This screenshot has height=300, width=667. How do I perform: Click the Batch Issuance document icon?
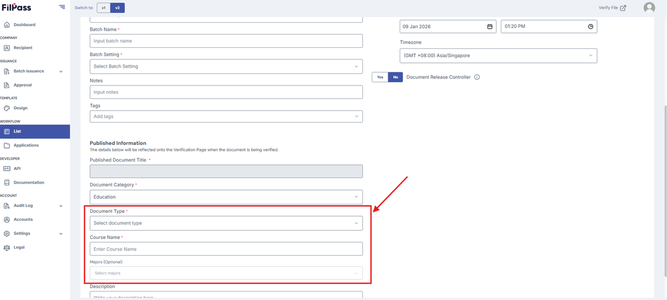(7, 71)
